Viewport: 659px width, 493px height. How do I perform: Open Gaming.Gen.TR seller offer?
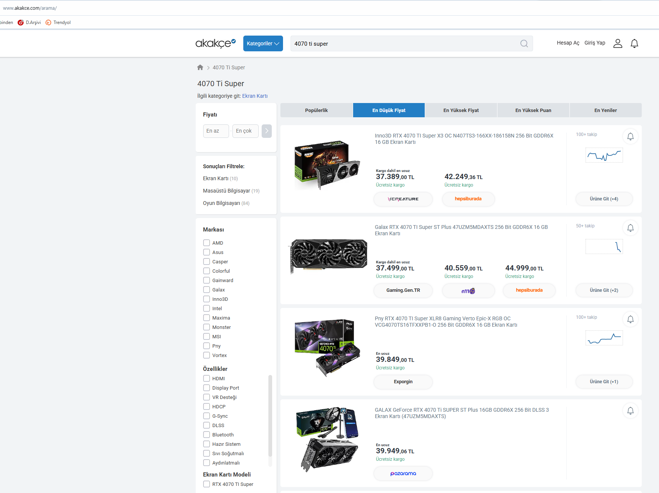(403, 290)
